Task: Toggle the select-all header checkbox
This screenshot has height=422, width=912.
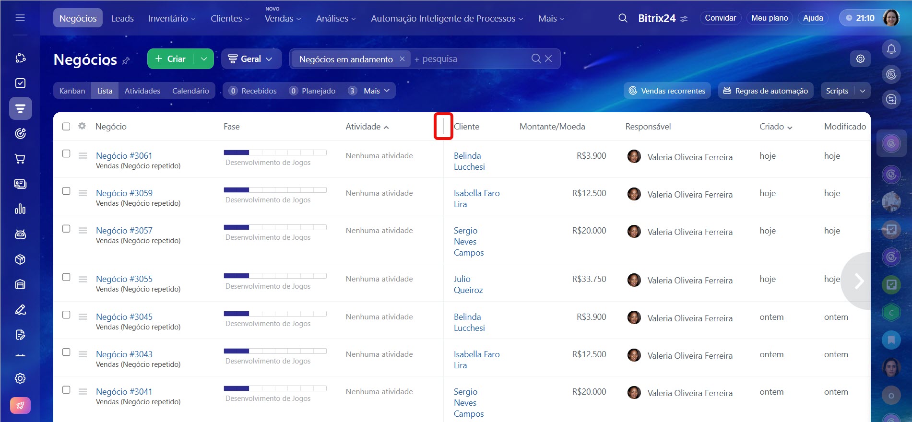Action: [x=66, y=127]
